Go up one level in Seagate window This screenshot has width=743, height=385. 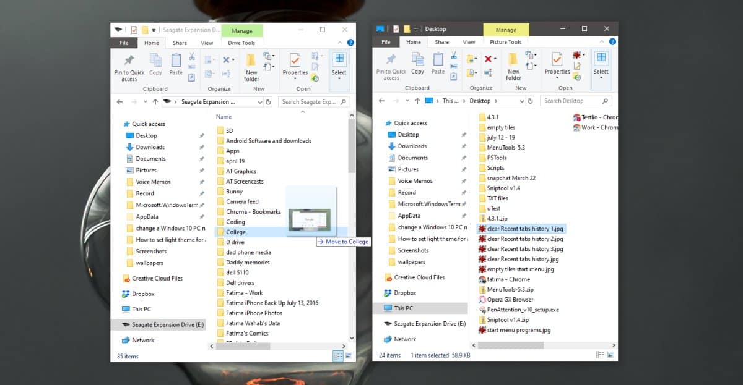[x=155, y=102]
